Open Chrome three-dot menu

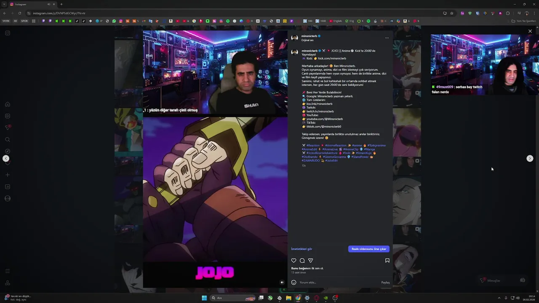534,13
